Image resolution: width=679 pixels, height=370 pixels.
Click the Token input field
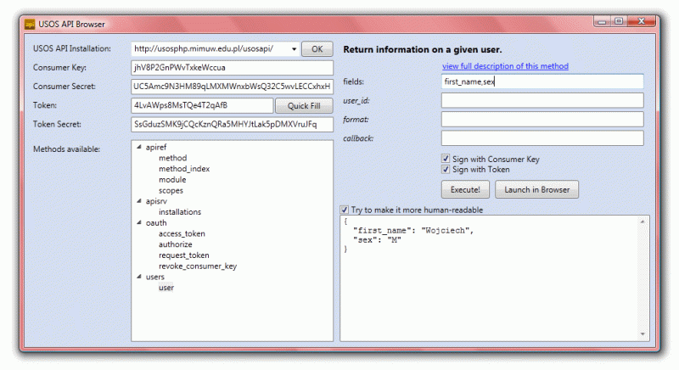[x=202, y=105]
